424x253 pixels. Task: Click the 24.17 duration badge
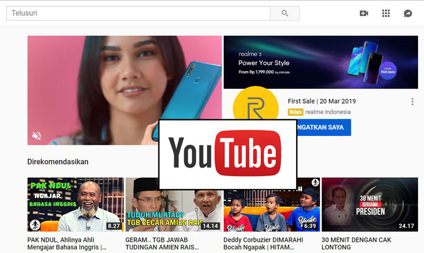click(x=406, y=226)
